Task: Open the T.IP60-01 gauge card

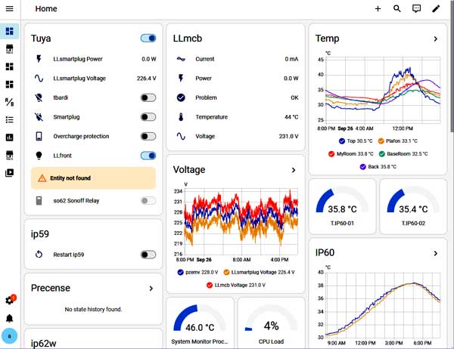Action: click(342, 206)
